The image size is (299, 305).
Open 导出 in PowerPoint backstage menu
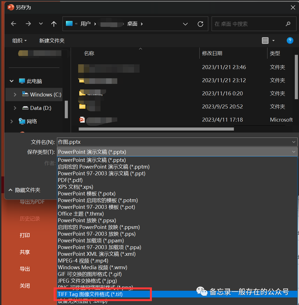click(x=25, y=269)
